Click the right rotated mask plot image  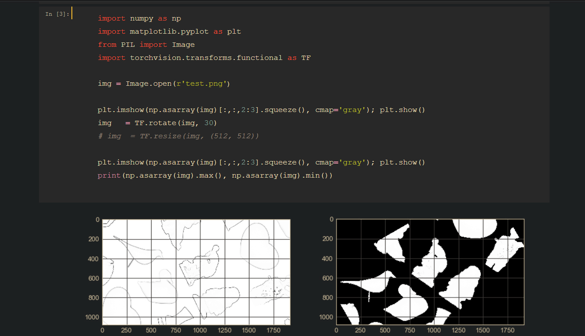(x=430, y=272)
